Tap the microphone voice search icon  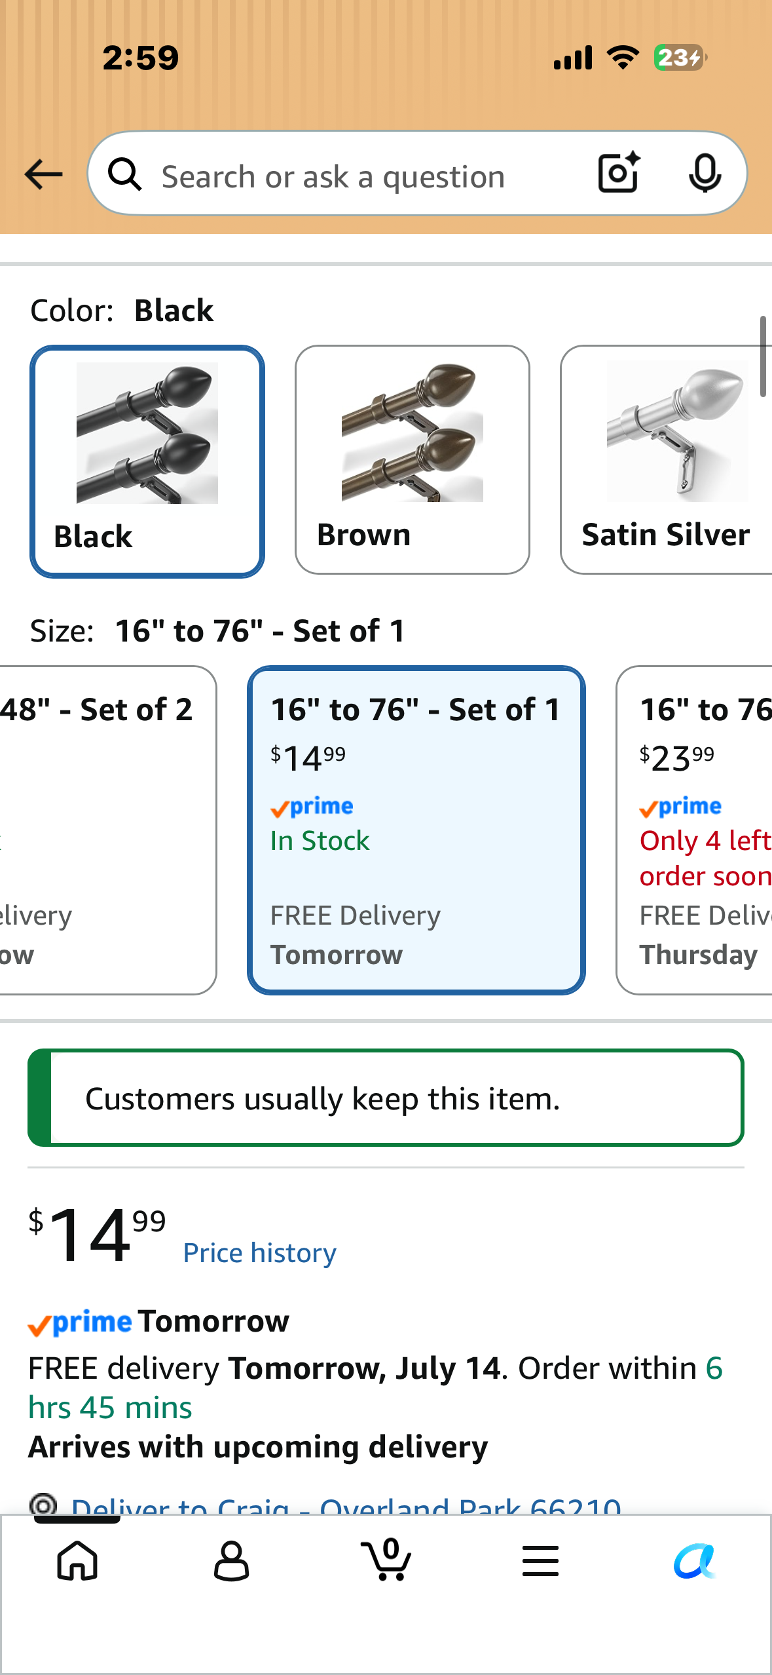(705, 174)
